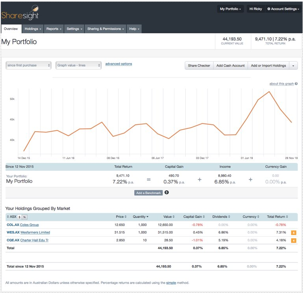Sort by the ASX market header

12,217
